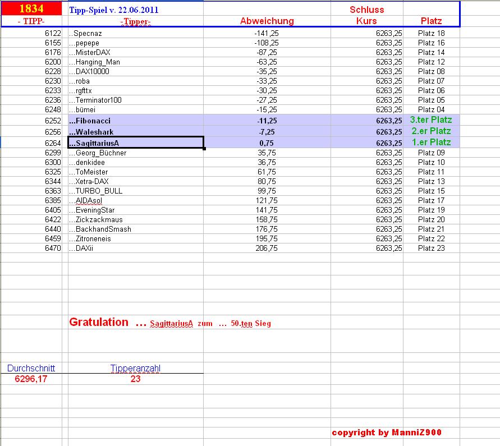The image size is (500, 446).
Task: Click the active SagittariusA cell
Action: click(136, 142)
